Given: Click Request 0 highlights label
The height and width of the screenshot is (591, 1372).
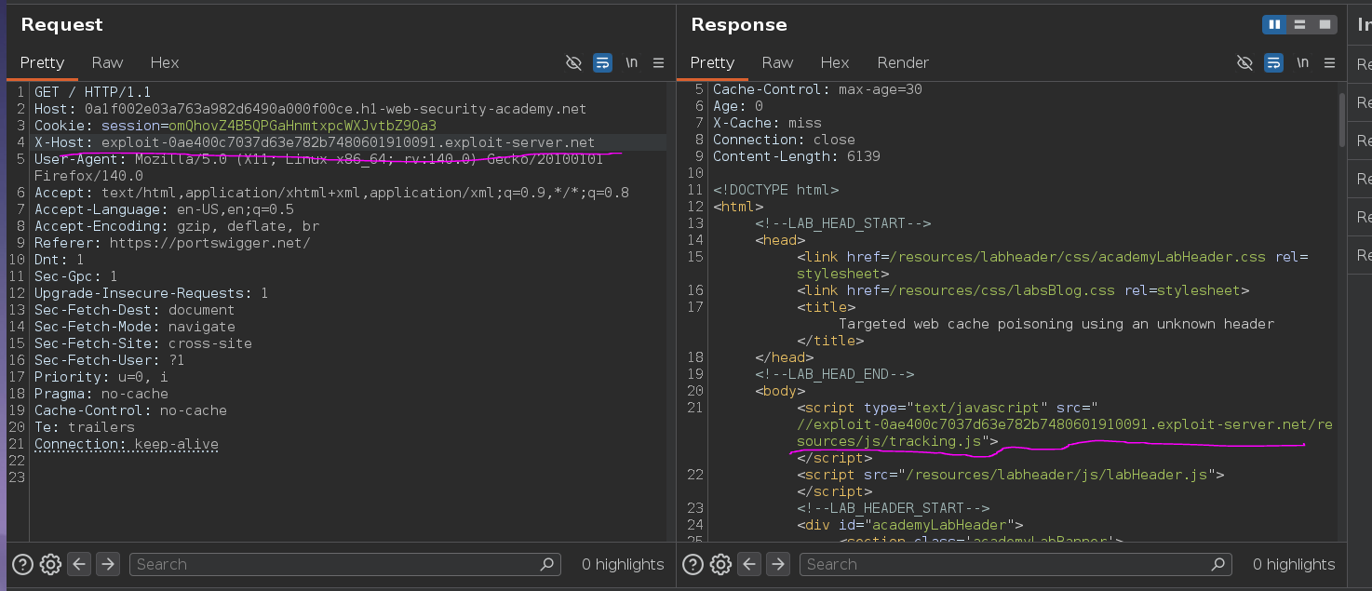Looking at the screenshot, I should click(x=623, y=564).
